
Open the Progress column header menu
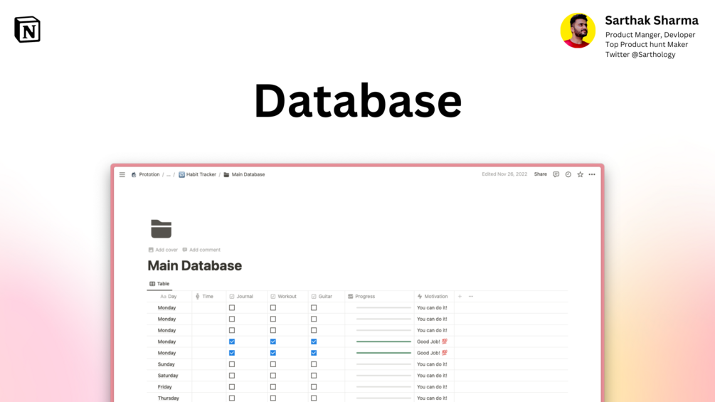point(379,296)
